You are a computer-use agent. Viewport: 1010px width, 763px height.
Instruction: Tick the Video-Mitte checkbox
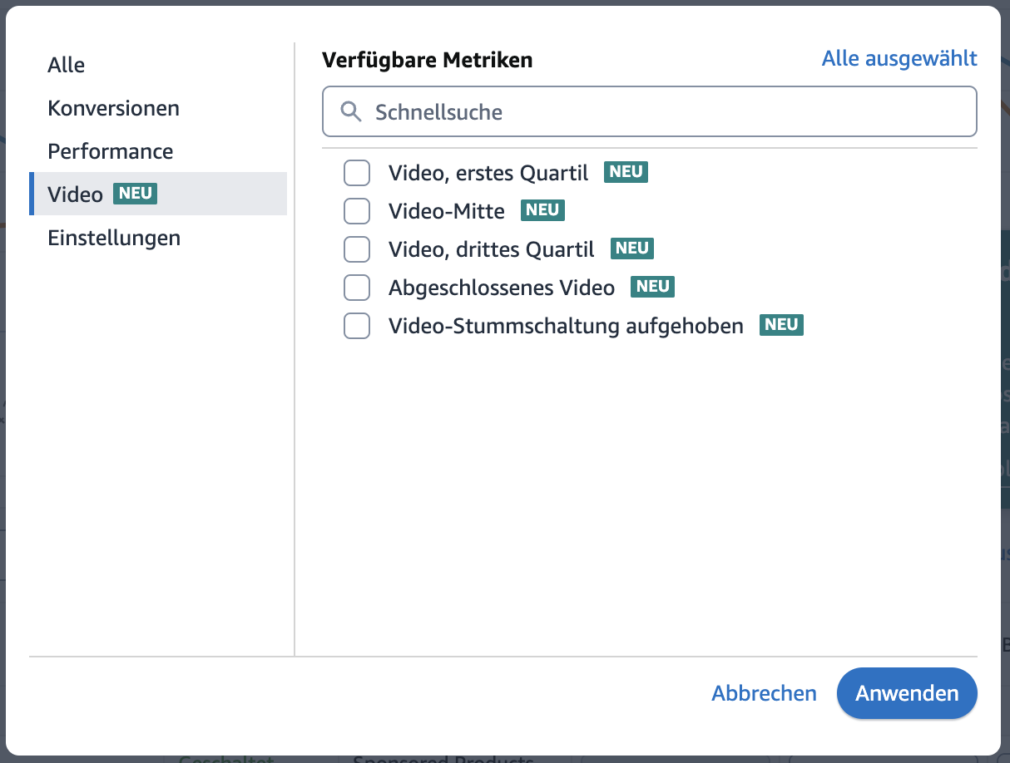[x=357, y=211]
